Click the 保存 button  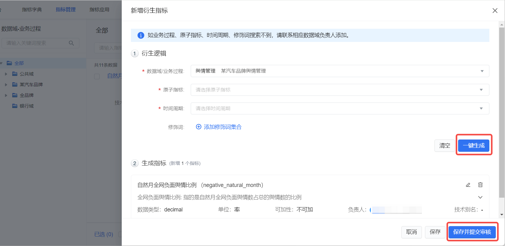[435, 232]
